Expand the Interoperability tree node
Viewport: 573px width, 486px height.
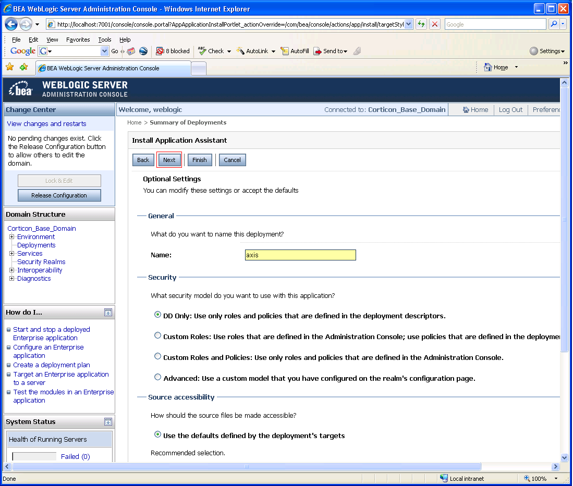11,270
